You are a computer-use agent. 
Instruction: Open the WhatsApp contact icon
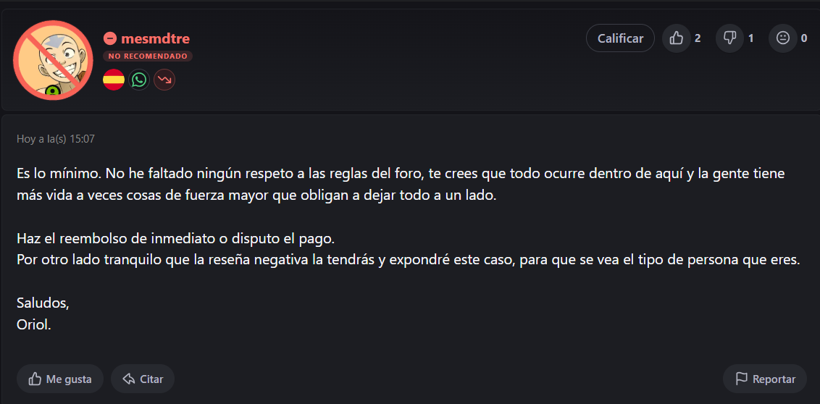click(x=139, y=80)
